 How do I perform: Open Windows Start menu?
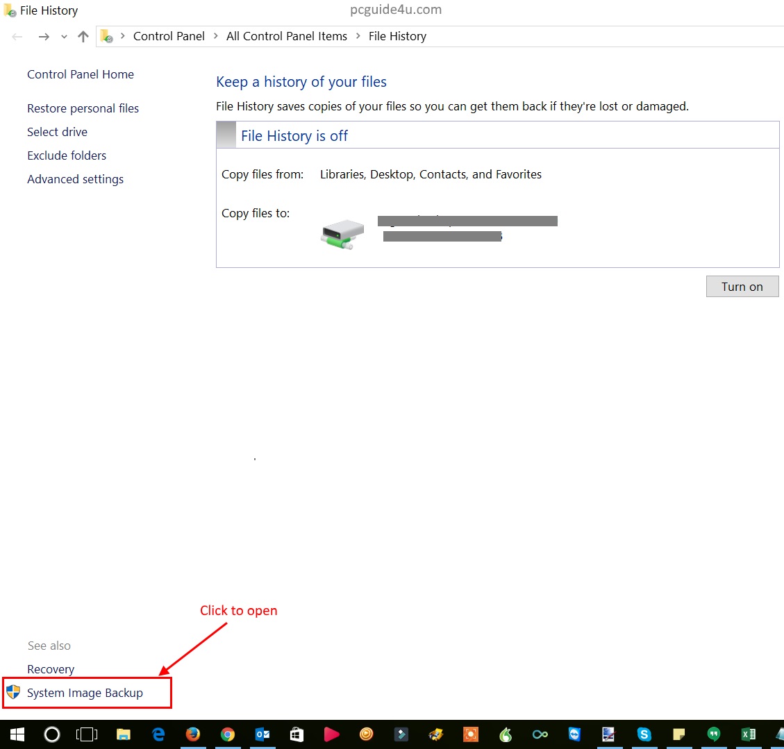click(17, 734)
